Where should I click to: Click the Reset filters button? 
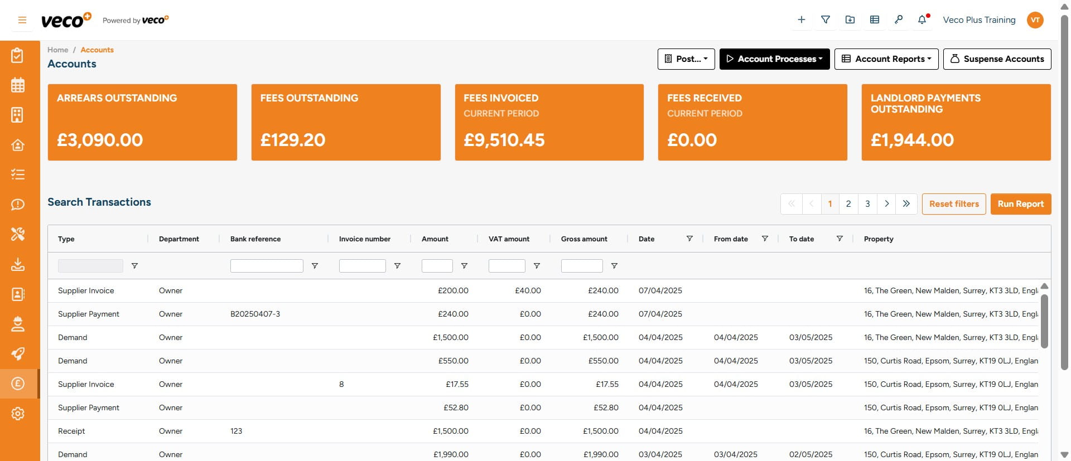pyautogui.click(x=953, y=204)
